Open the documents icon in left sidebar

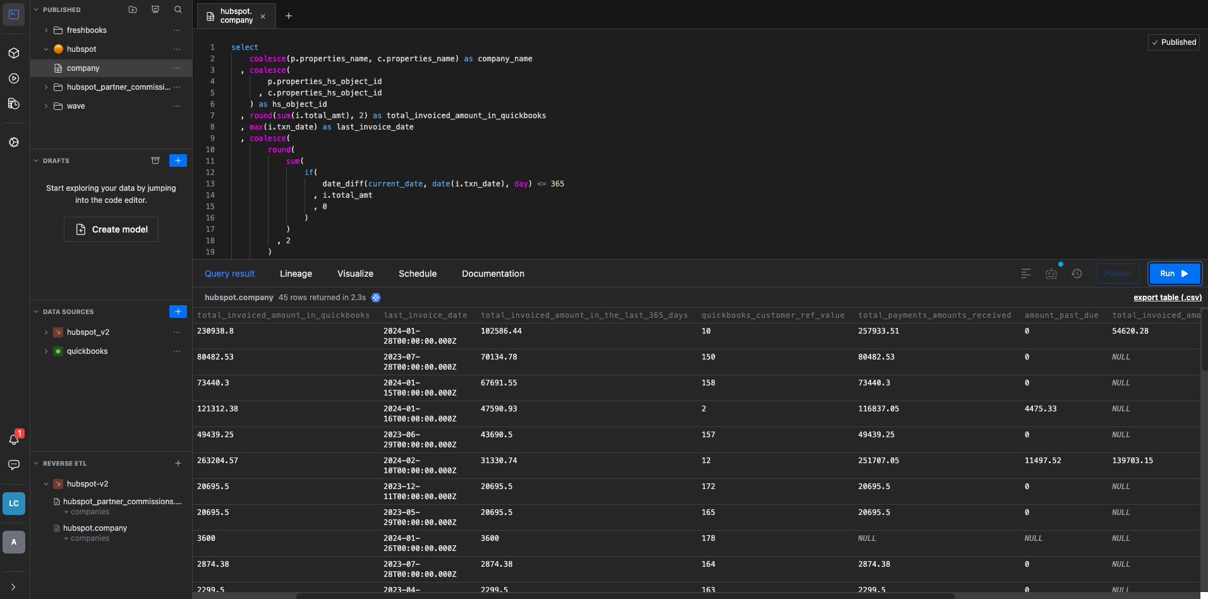pos(14,104)
